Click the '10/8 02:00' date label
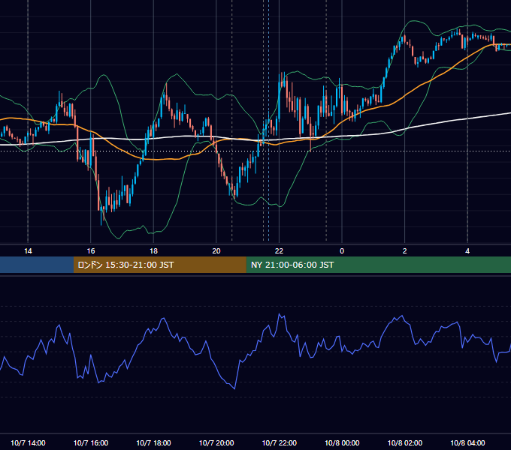The height and width of the screenshot is (450, 511). tap(405, 442)
